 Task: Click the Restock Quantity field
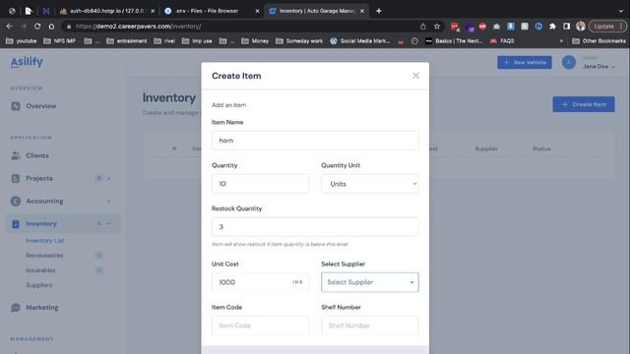click(x=315, y=227)
